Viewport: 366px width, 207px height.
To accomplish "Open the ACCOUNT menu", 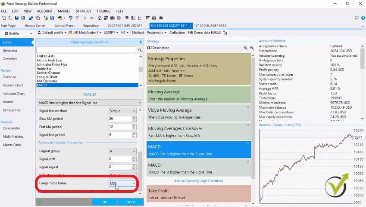I will (44, 11).
